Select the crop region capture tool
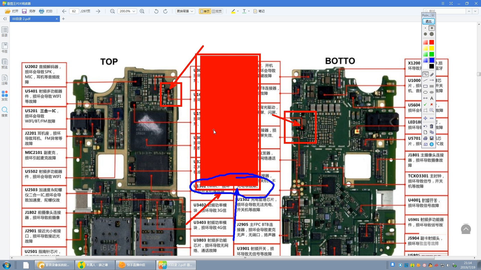 tap(425, 110)
